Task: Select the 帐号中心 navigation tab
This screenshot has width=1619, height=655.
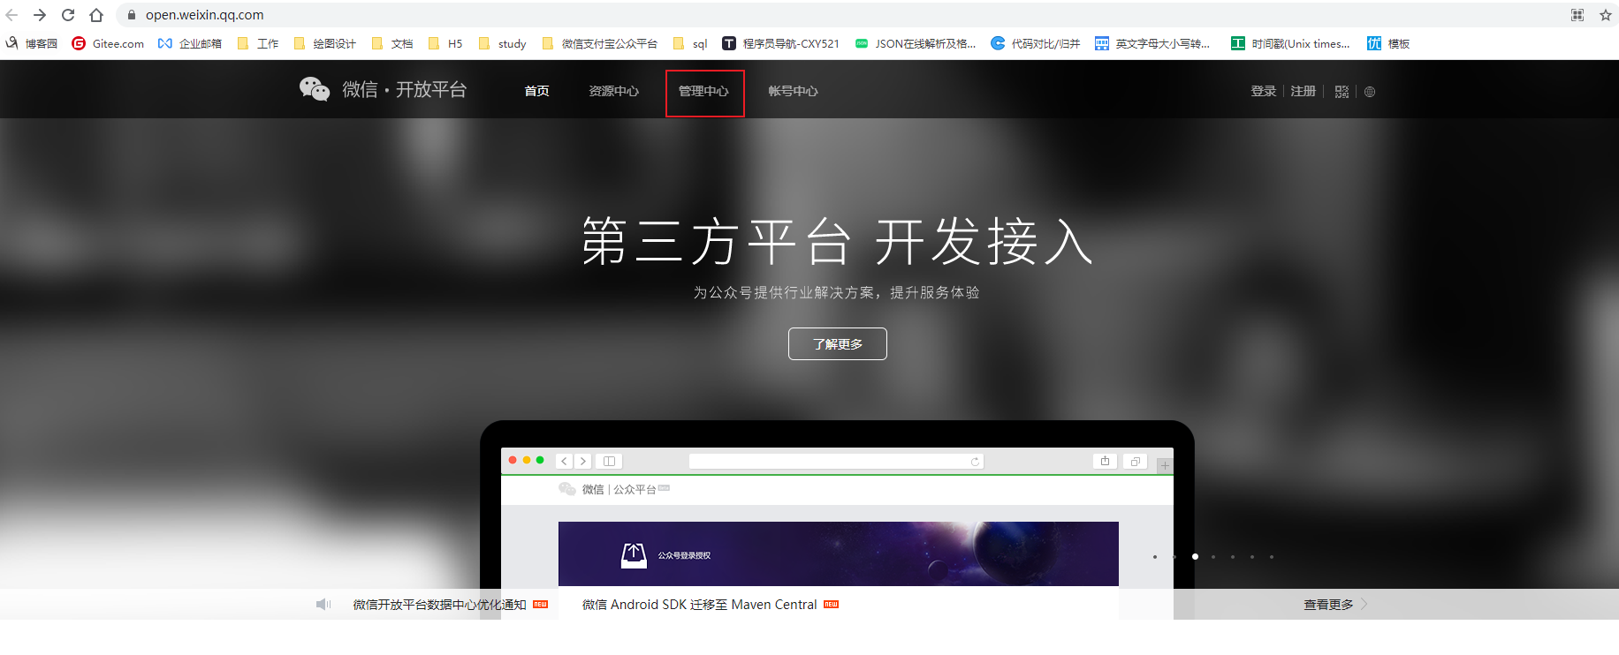Action: [x=793, y=91]
